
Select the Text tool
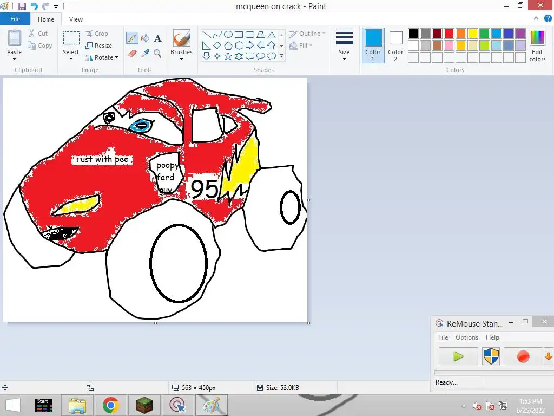click(157, 38)
